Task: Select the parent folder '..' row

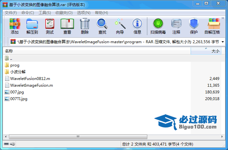Action: pos(114,59)
